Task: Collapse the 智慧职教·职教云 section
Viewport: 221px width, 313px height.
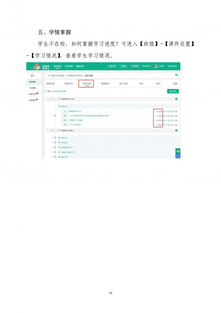Action: pos(60,130)
